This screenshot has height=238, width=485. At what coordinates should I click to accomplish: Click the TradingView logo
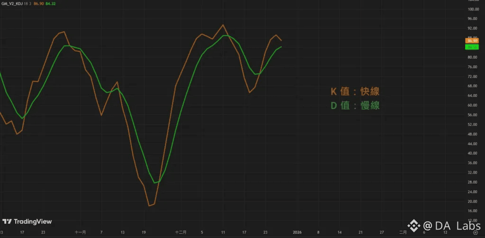27,221
